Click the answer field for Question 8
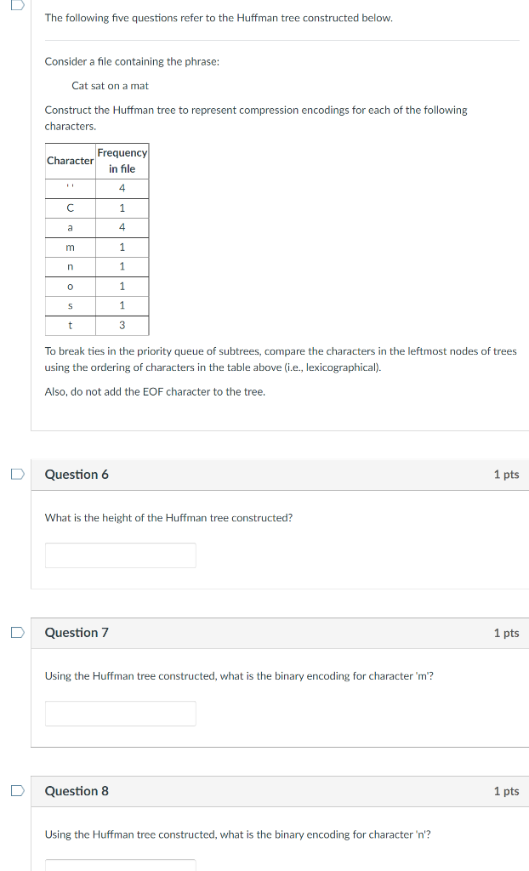Image resolution: width=529 pixels, height=871 pixels. [120, 868]
